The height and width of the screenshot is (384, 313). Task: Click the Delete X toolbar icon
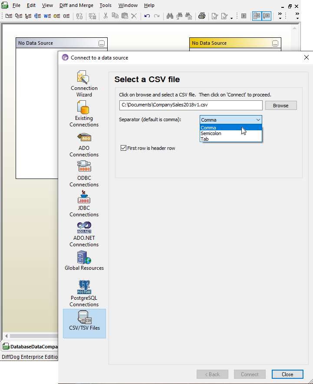134,16
